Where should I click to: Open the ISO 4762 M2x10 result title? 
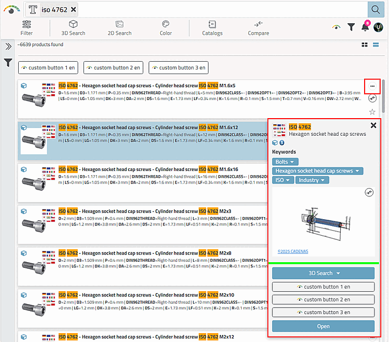coord(146,295)
